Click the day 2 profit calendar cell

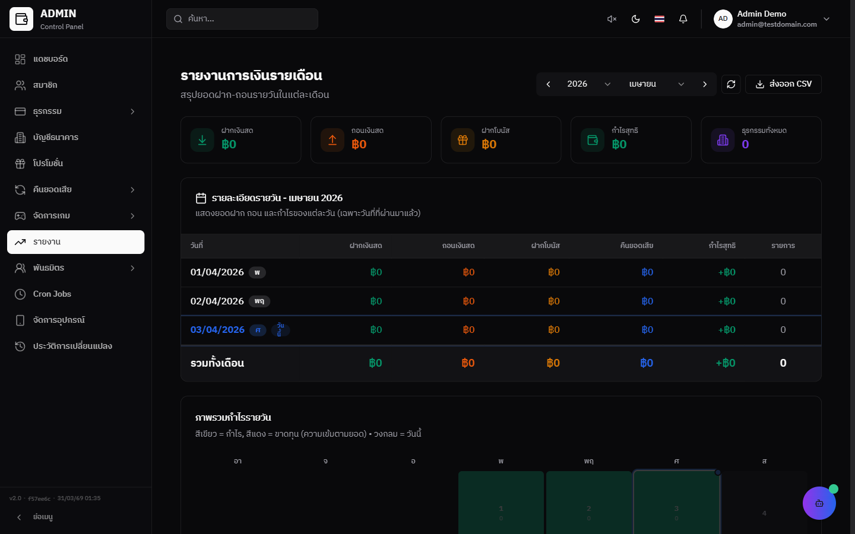[x=588, y=504]
